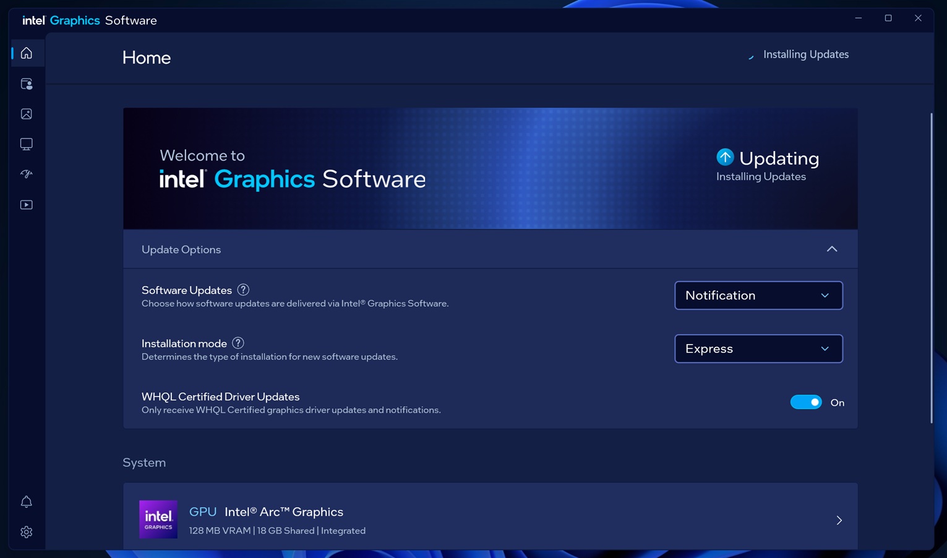Click the Installation mode help icon
947x558 pixels.
pos(238,343)
